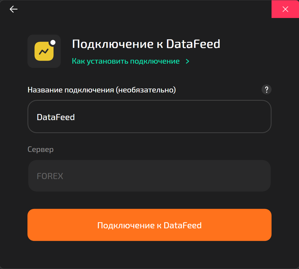
Task: Focus the connection name input field
Action: click(x=149, y=117)
